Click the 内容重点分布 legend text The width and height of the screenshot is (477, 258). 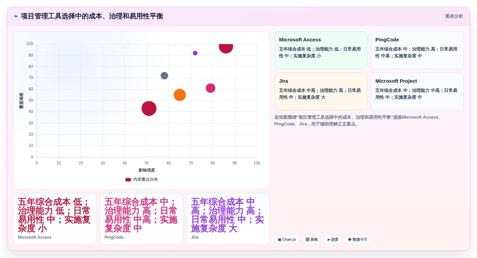coord(145,180)
